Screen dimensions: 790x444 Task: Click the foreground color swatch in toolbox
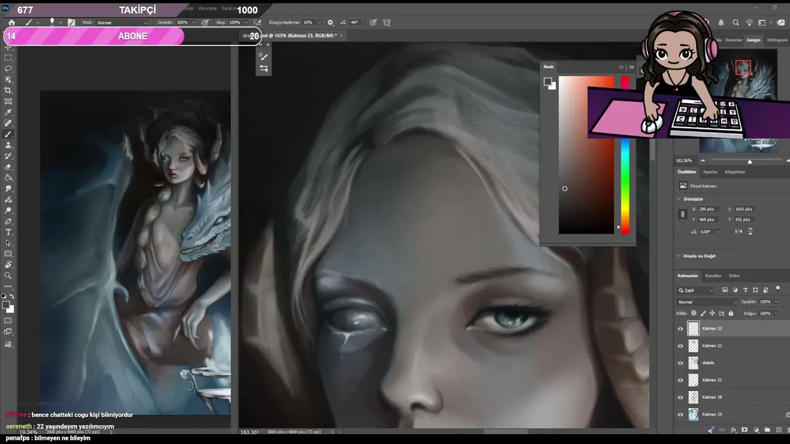click(x=6, y=305)
